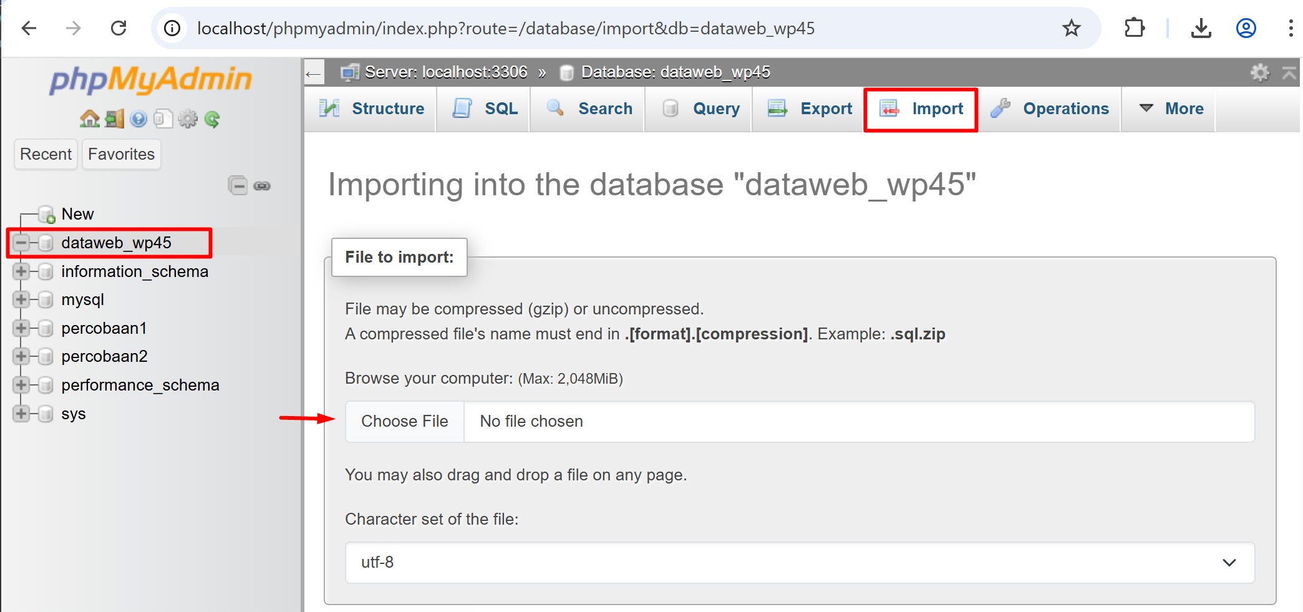Click the Choose File button
This screenshot has width=1303, height=612.
[x=404, y=422]
